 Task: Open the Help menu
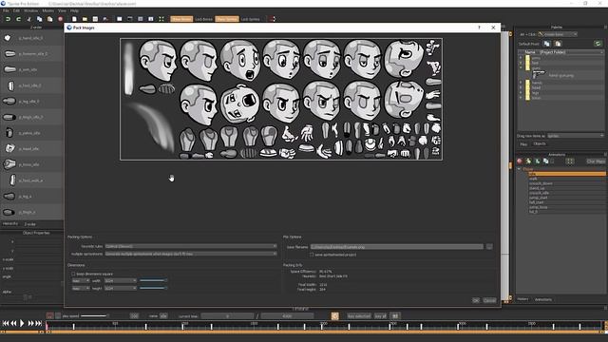[74, 10]
